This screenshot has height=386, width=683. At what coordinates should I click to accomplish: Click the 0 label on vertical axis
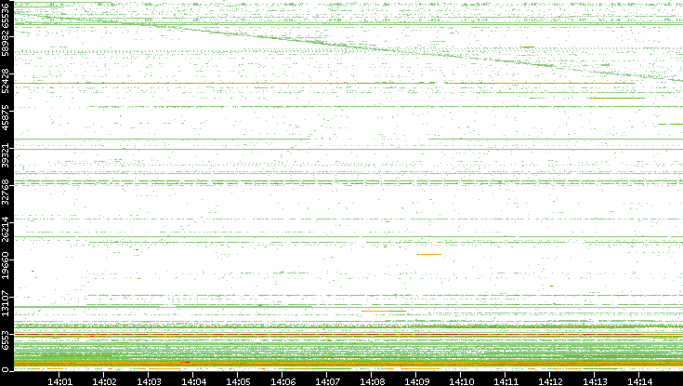point(6,370)
